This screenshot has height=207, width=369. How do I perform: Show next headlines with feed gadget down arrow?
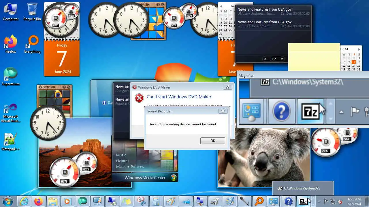point(282,59)
